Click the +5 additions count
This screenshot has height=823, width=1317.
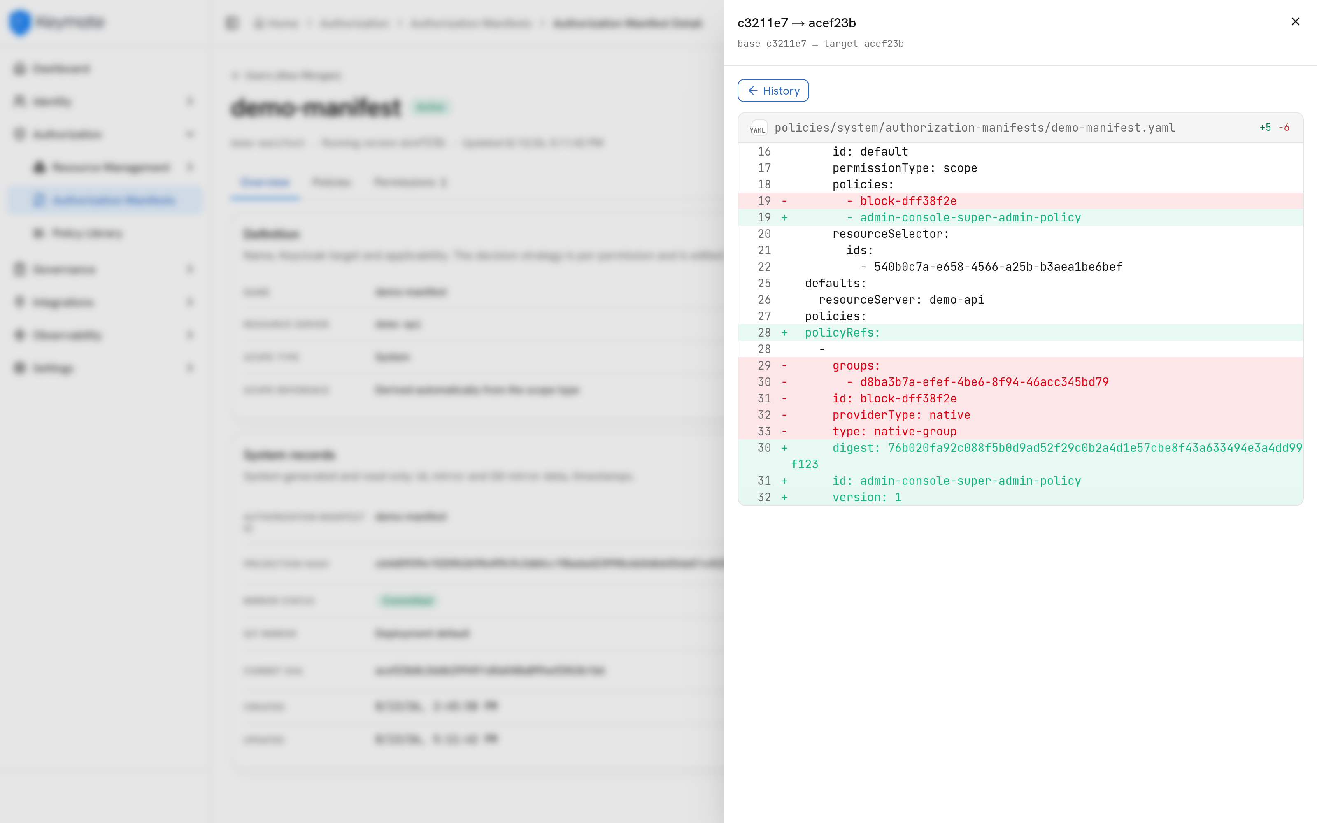(x=1265, y=128)
